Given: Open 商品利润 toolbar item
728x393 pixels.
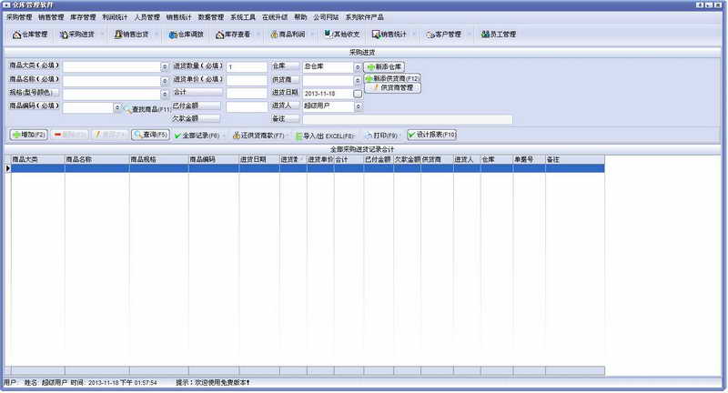Looking at the screenshot, I should coord(288,35).
